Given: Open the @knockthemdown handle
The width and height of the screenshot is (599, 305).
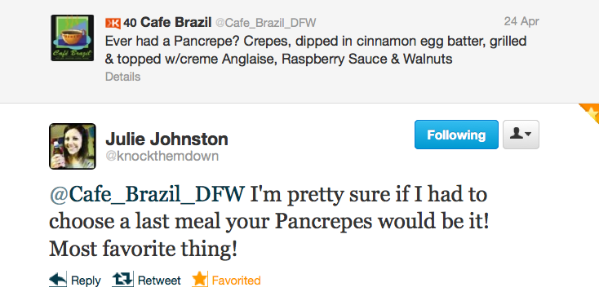Looking at the screenshot, I should [162, 156].
